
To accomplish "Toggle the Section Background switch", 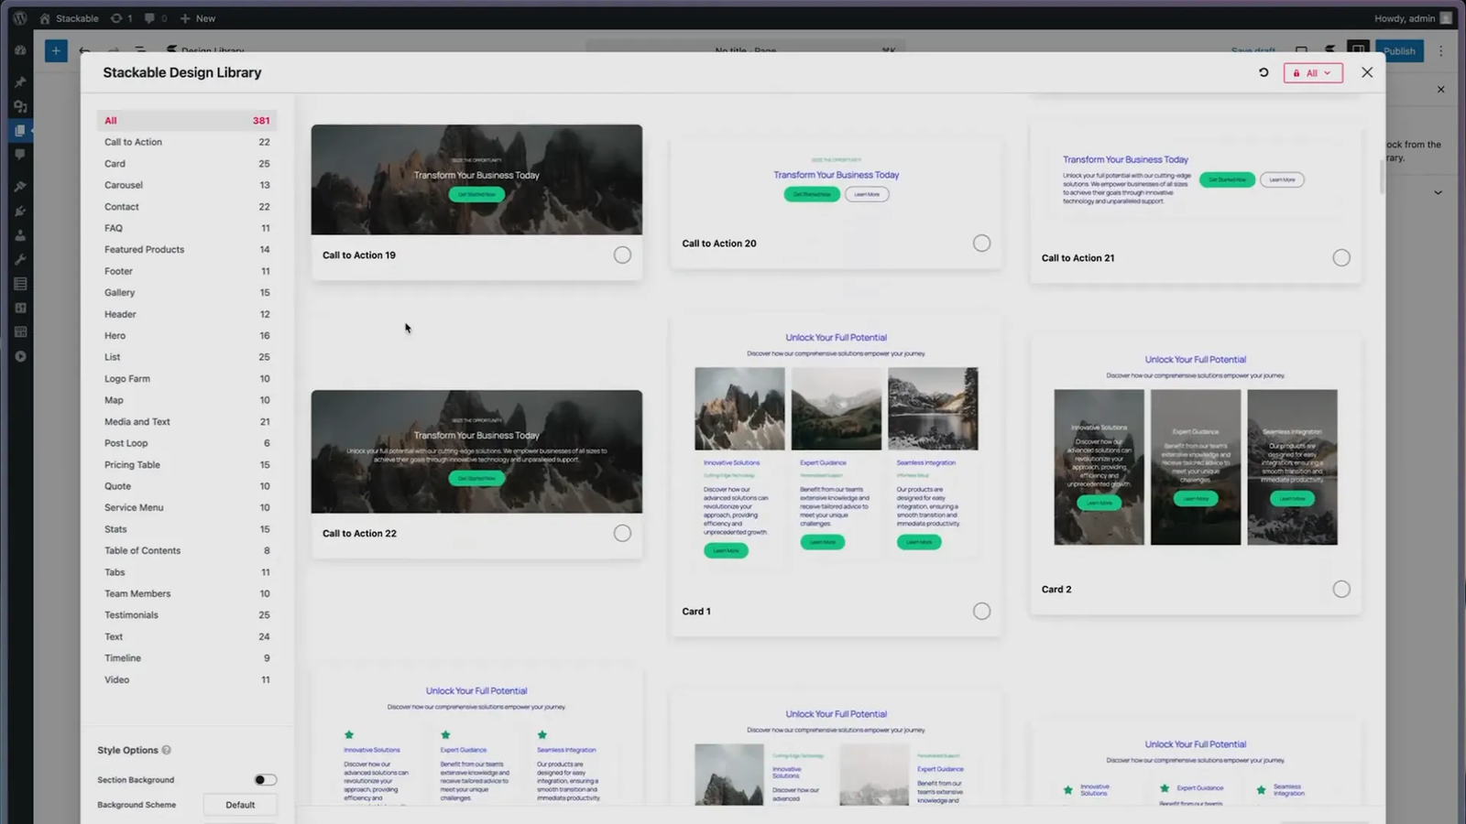I will click(x=265, y=780).
